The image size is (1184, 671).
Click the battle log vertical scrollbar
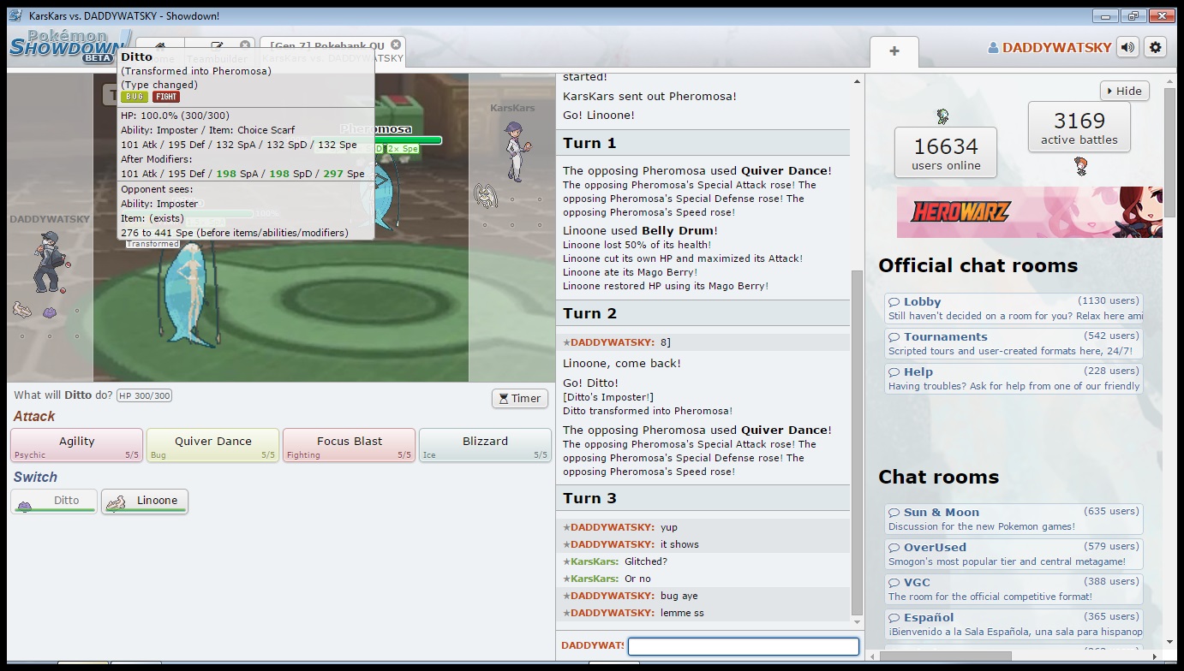pos(857,428)
